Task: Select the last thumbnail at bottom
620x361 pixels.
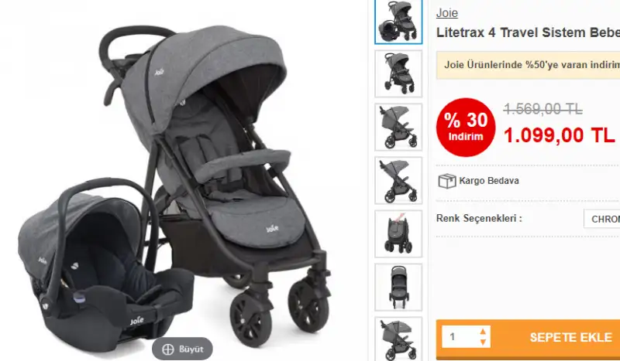Action: 398,339
